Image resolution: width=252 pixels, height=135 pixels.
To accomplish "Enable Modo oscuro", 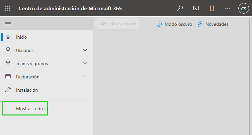I will point(178,24).
